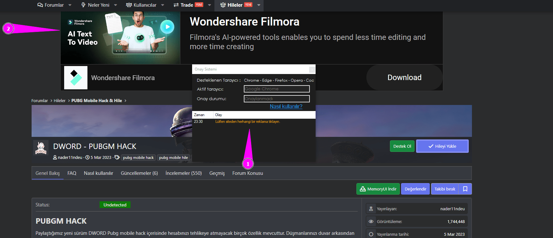Click the Takibi bırak button
The width and height of the screenshot is (553, 238).
pos(445,189)
